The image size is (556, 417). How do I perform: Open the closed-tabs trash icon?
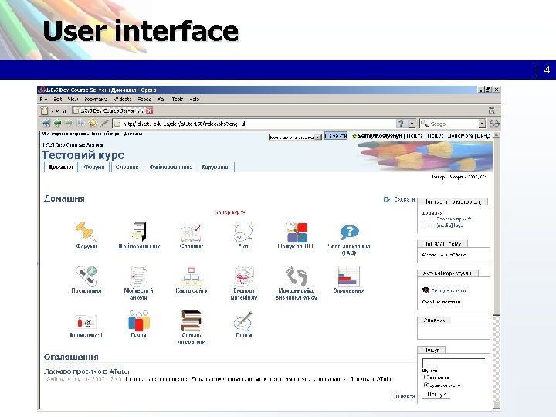[493, 110]
